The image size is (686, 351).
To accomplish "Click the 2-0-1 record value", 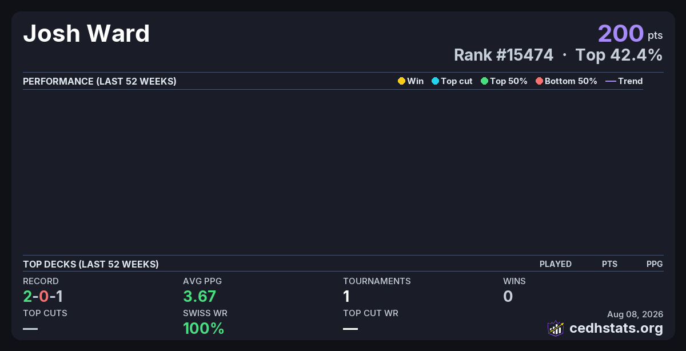I will (43, 296).
